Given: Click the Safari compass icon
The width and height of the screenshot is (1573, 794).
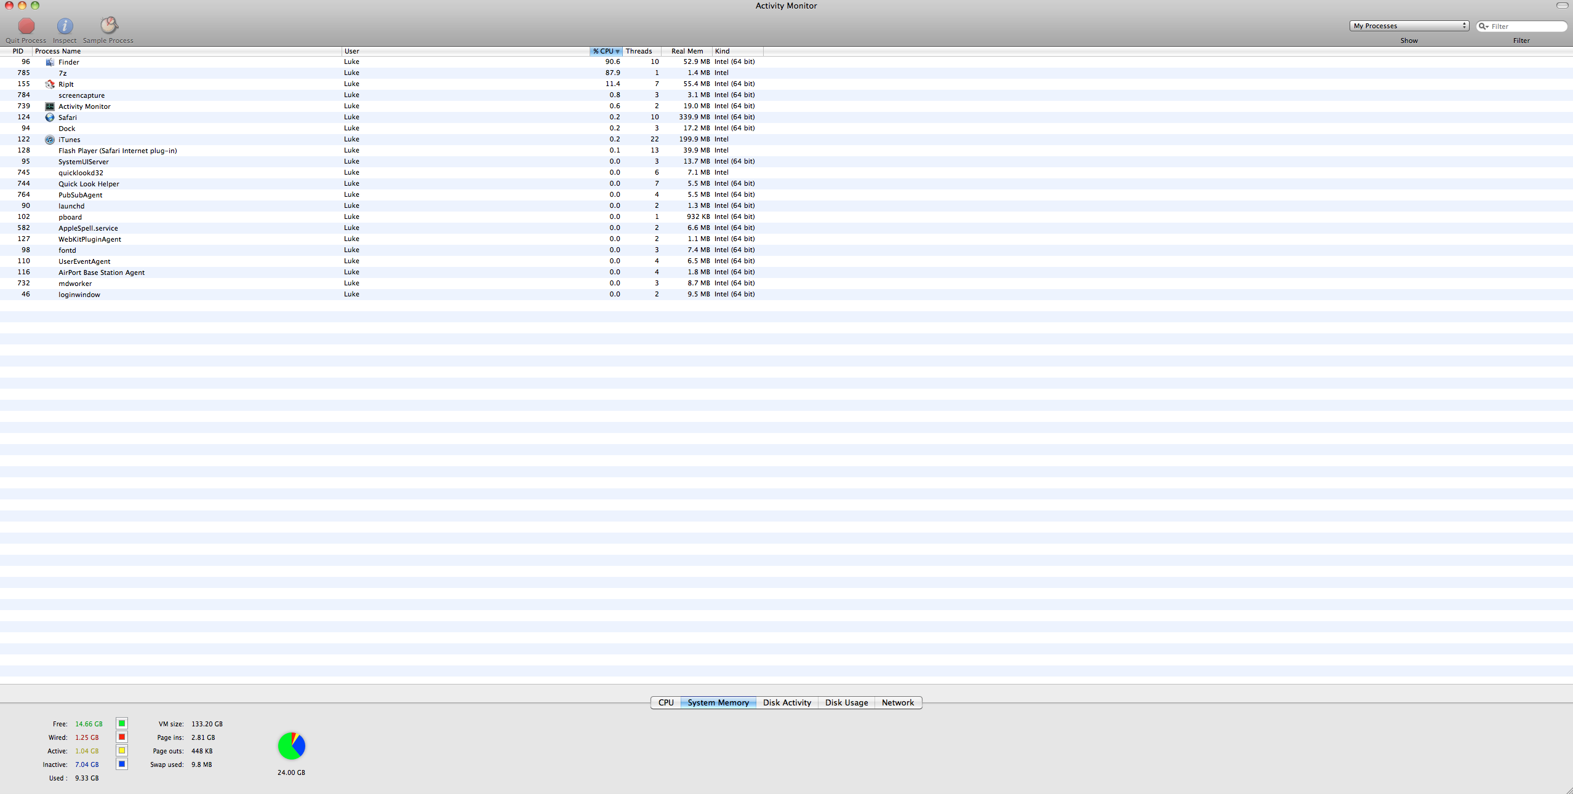Looking at the screenshot, I should (x=50, y=117).
